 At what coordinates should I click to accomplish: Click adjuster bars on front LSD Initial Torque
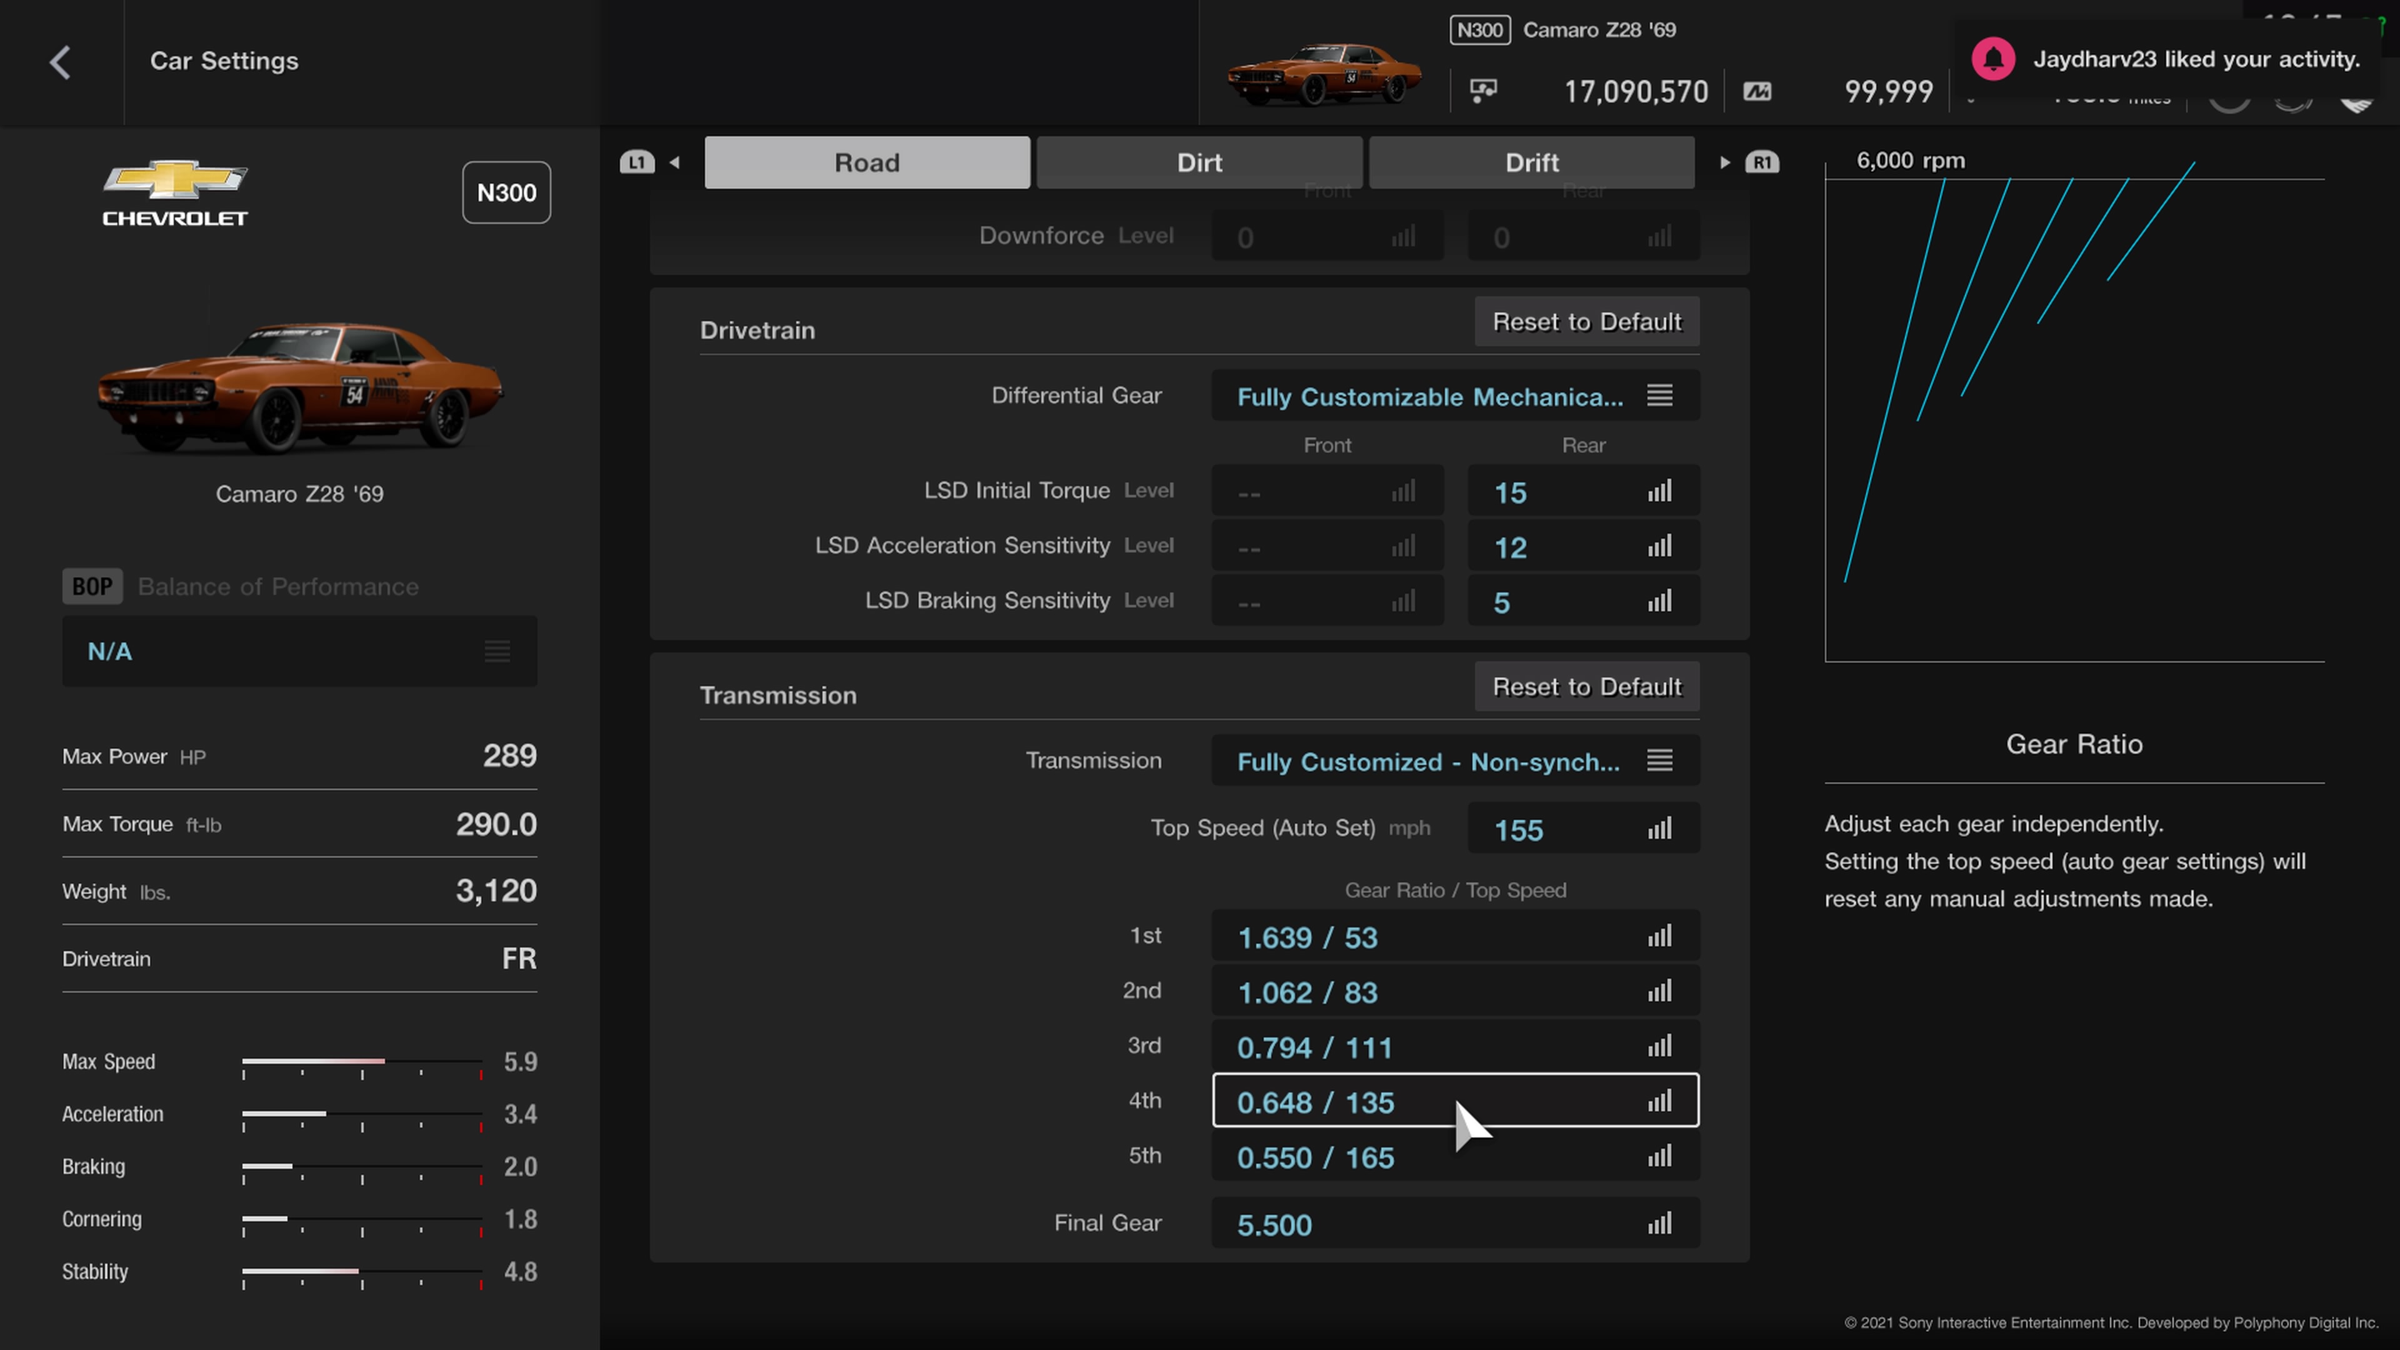pyautogui.click(x=1403, y=491)
